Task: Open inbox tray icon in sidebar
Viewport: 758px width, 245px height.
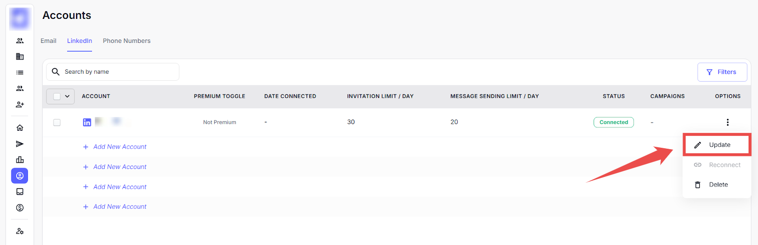Action: [x=20, y=192]
